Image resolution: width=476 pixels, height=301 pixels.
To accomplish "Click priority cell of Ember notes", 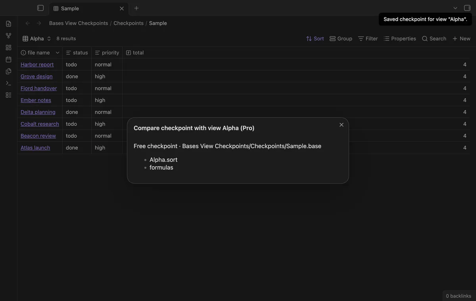I will tap(107, 100).
